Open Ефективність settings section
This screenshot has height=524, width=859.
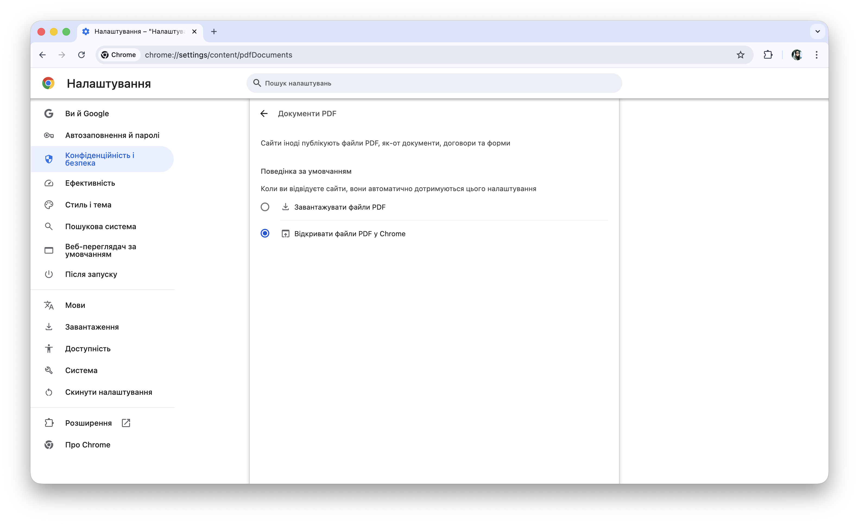90,183
